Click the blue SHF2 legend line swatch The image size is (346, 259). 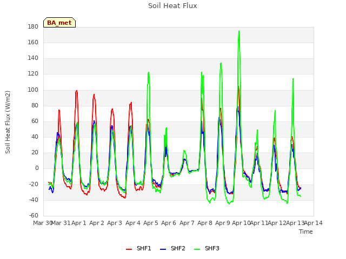[163, 249]
